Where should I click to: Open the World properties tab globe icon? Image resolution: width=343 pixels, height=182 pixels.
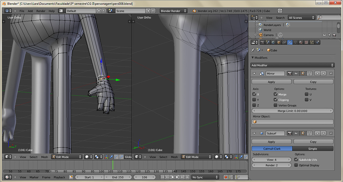tap(273, 42)
